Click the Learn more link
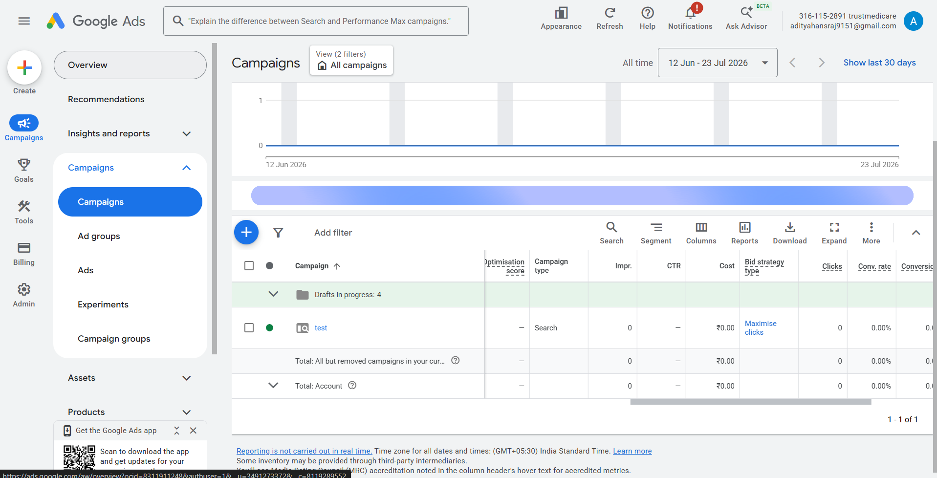Viewport: 937px width, 478px height. 632,451
